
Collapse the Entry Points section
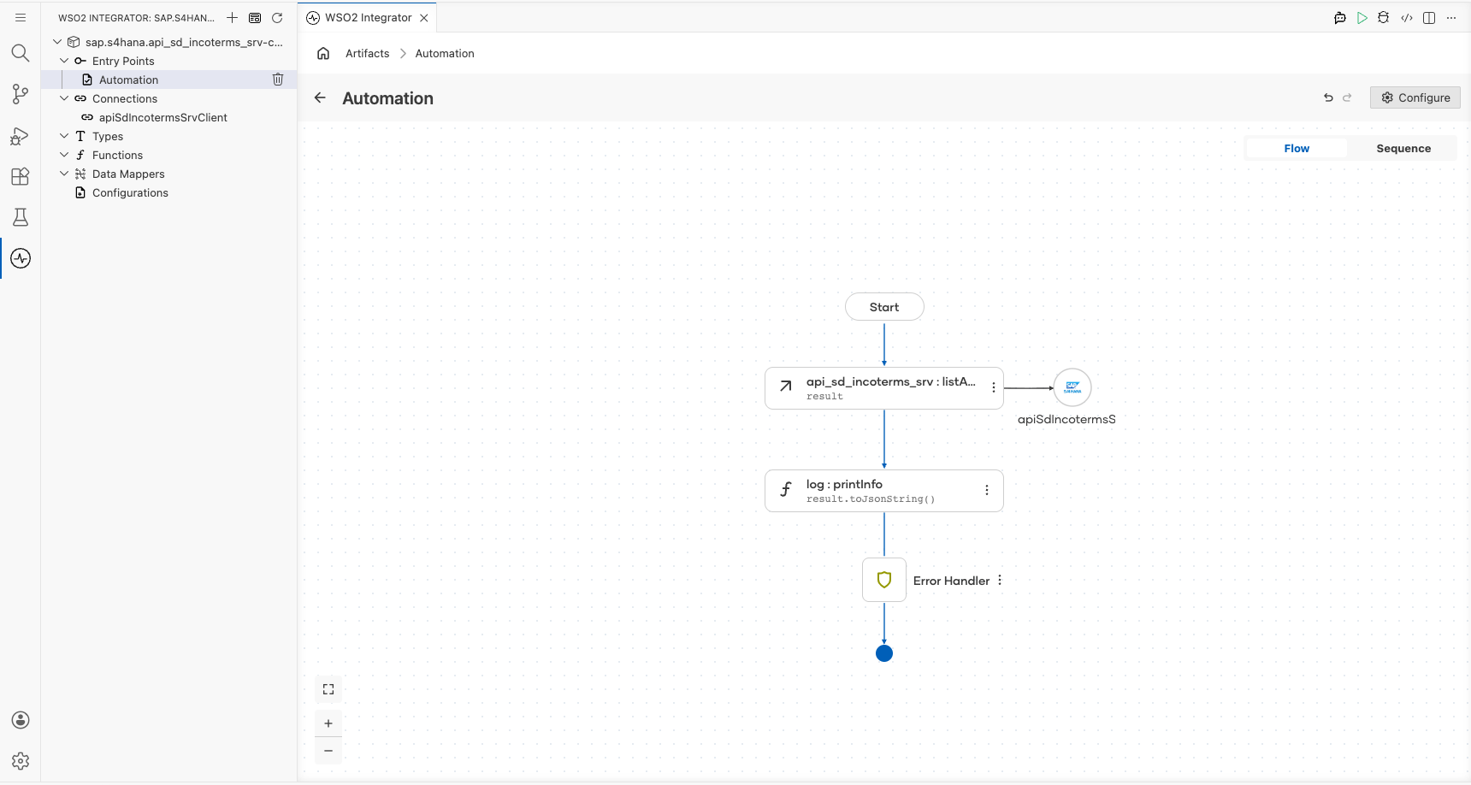(x=64, y=61)
